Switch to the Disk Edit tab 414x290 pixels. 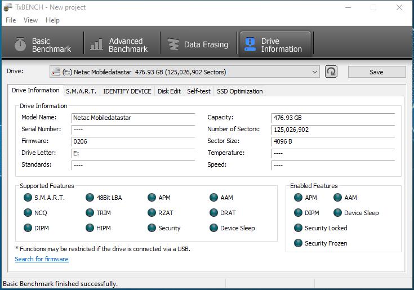[x=169, y=91]
